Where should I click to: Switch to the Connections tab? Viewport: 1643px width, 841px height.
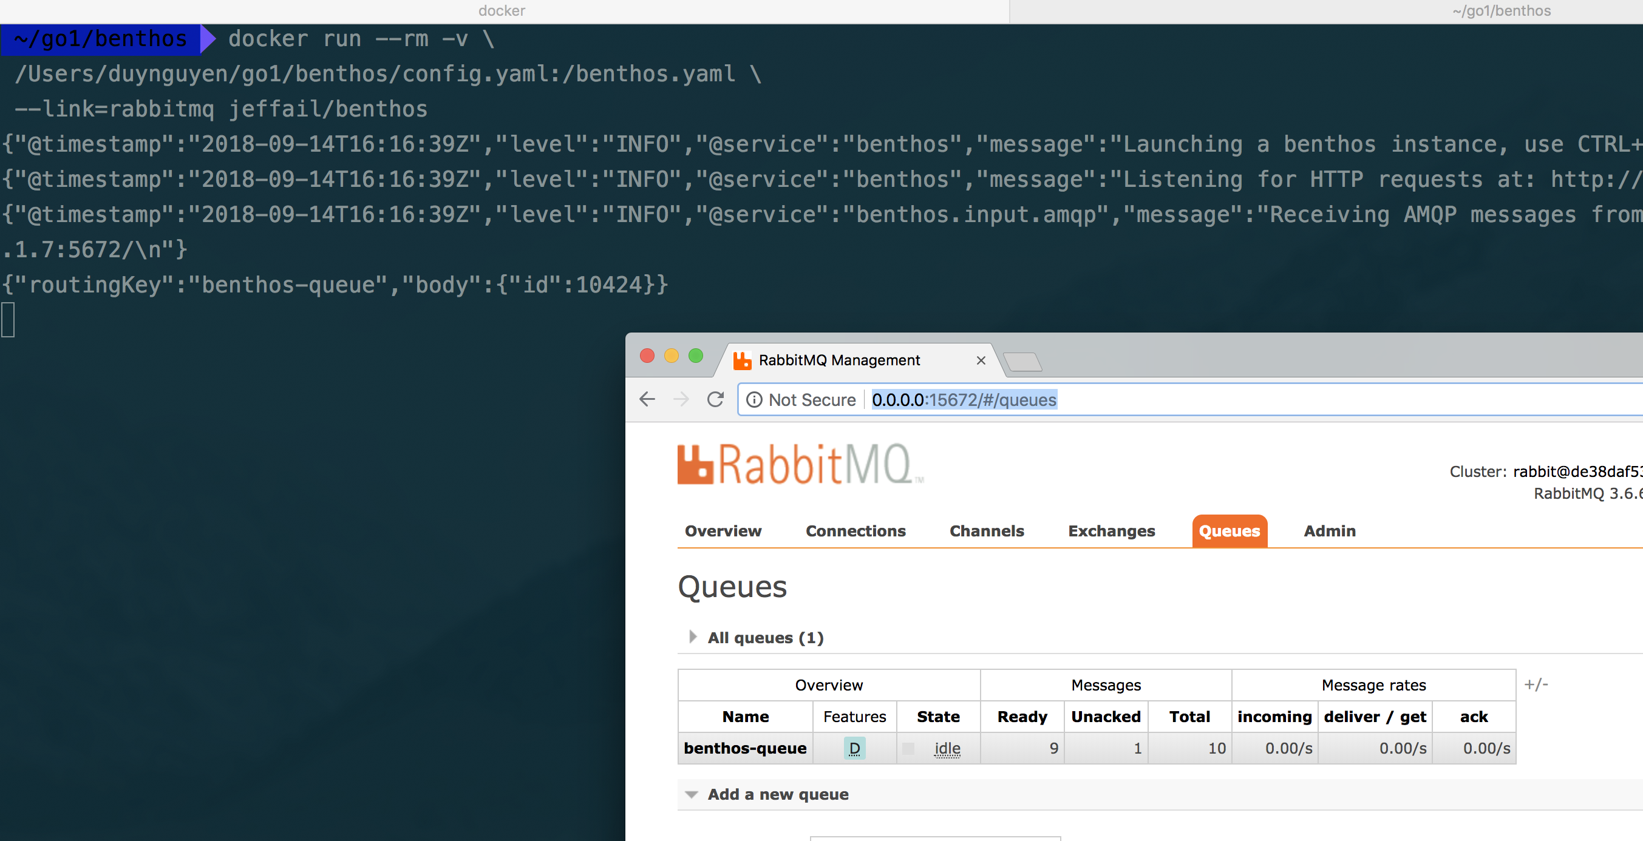click(856, 530)
